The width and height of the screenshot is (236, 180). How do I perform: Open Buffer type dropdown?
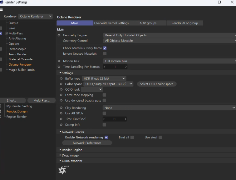coord(104,78)
